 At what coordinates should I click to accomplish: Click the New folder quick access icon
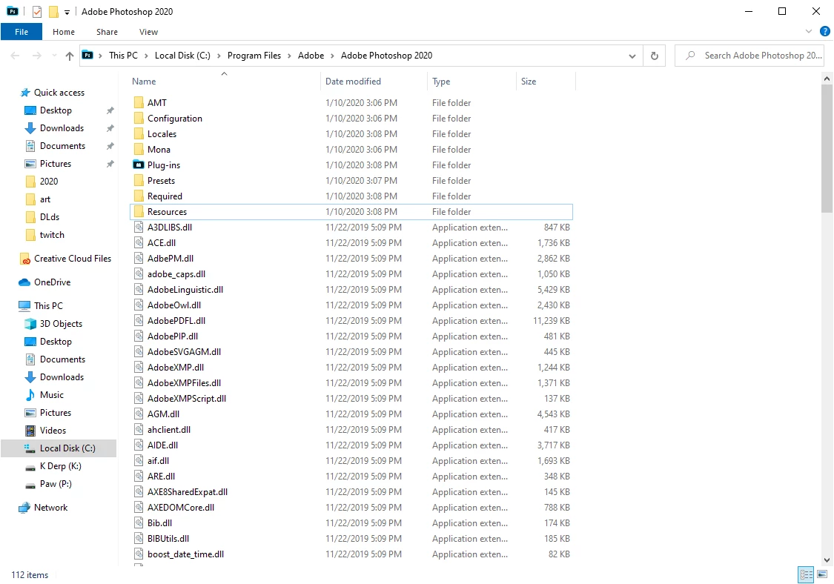tap(53, 11)
